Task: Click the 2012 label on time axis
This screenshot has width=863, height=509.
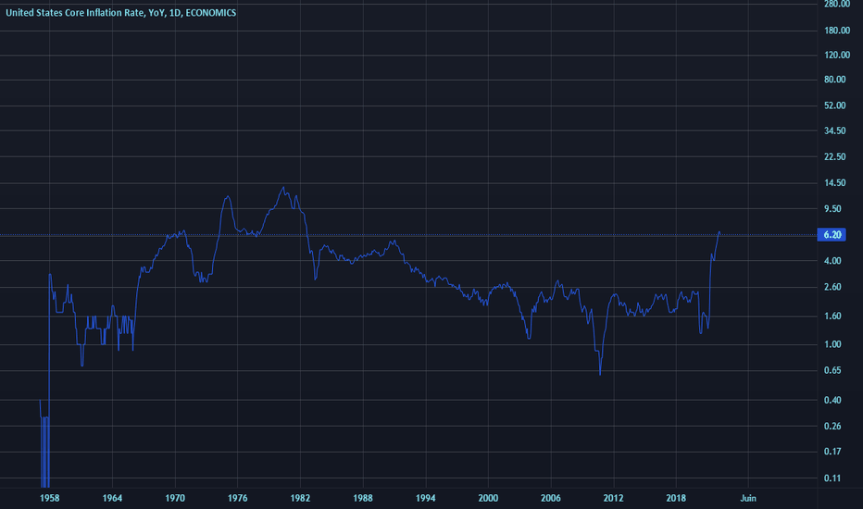Action: 613,498
